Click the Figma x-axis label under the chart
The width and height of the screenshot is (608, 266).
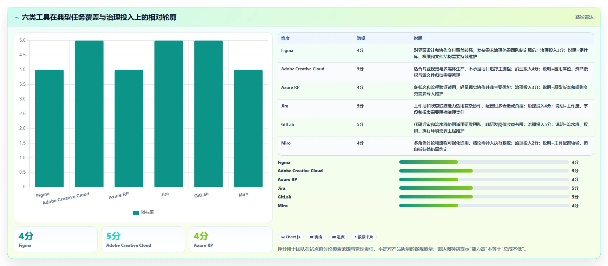(43, 195)
